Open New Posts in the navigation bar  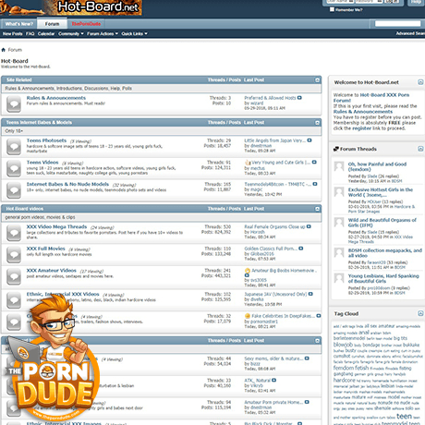13,33
